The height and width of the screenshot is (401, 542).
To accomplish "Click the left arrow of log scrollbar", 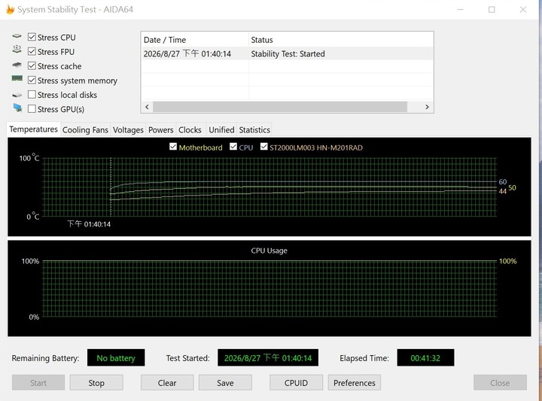I will pyautogui.click(x=147, y=107).
